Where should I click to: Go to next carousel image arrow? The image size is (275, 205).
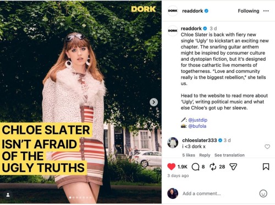(x=153, y=102)
